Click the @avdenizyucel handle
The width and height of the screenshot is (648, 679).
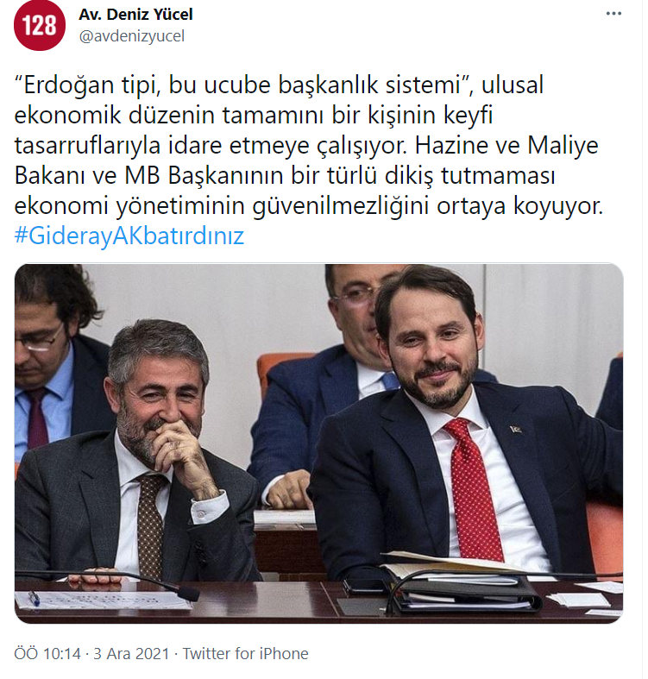132,36
